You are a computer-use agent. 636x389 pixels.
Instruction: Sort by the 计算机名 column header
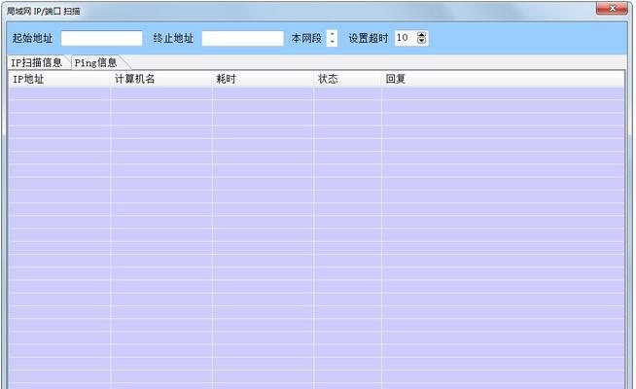pos(161,79)
